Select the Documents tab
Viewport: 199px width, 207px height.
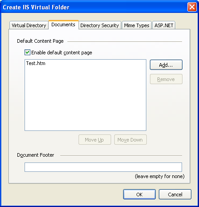(63, 25)
